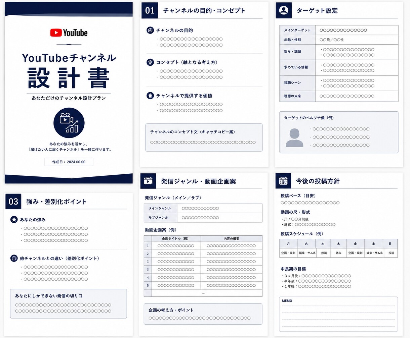Click the 中長期の目標 label
This screenshot has height=338, width=410.
pyautogui.click(x=293, y=269)
